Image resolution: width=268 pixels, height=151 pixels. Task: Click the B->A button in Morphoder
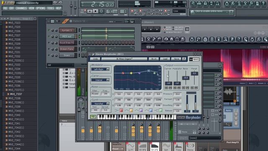pos(154,59)
